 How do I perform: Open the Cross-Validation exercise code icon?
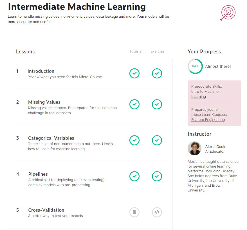(157, 212)
